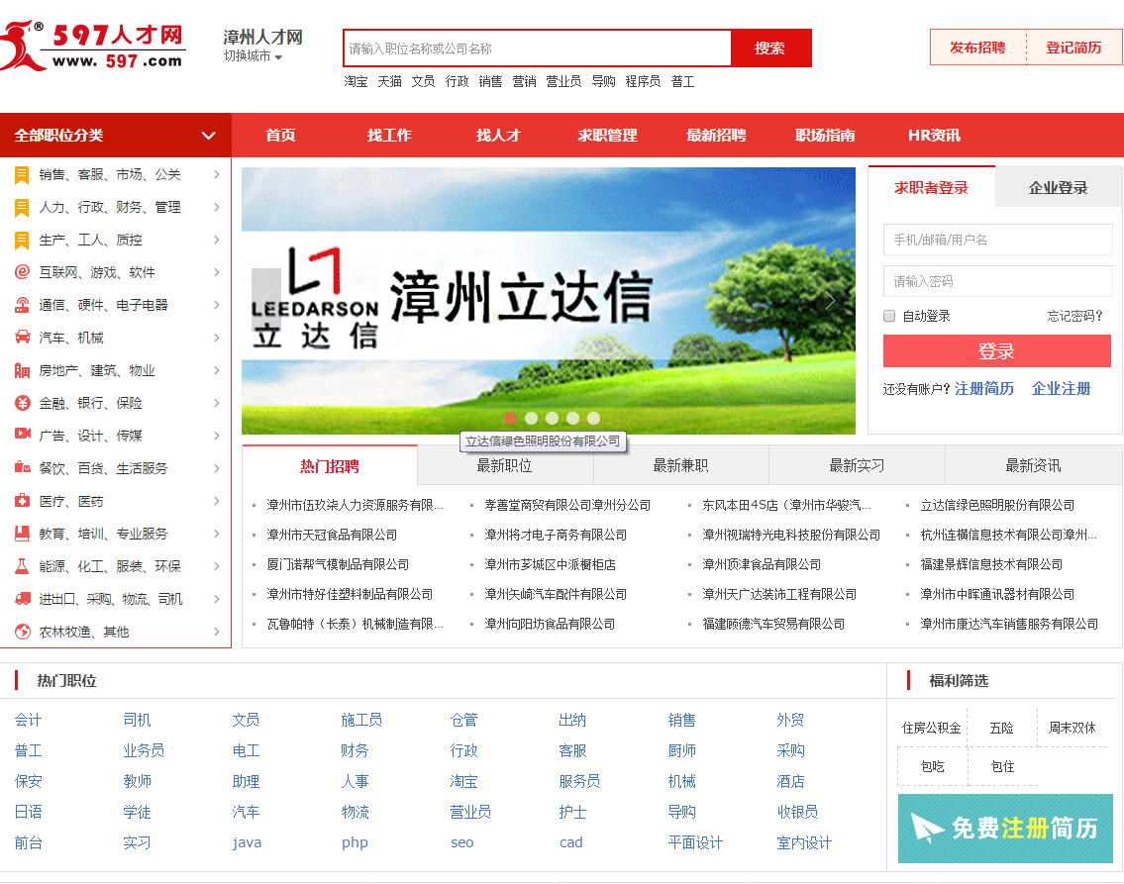Open HR资讯 in navigation bar
The image size is (1124, 884).
[934, 135]
